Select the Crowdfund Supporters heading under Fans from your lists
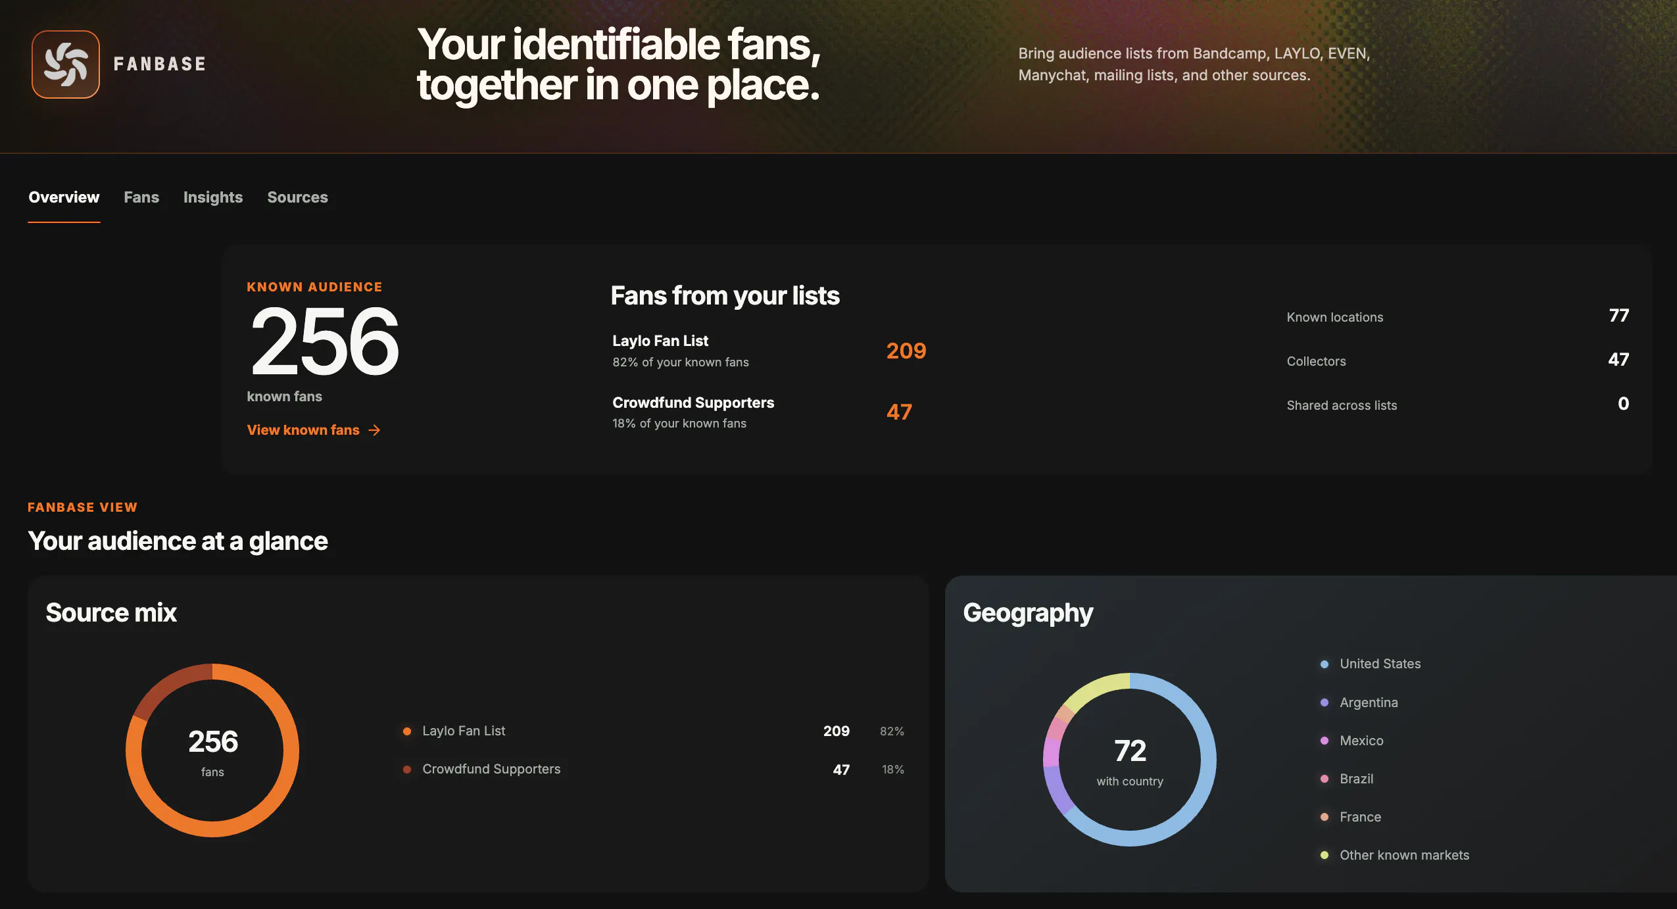The width and height of the screenshot is (1677, 909). (x=693, y=403)
